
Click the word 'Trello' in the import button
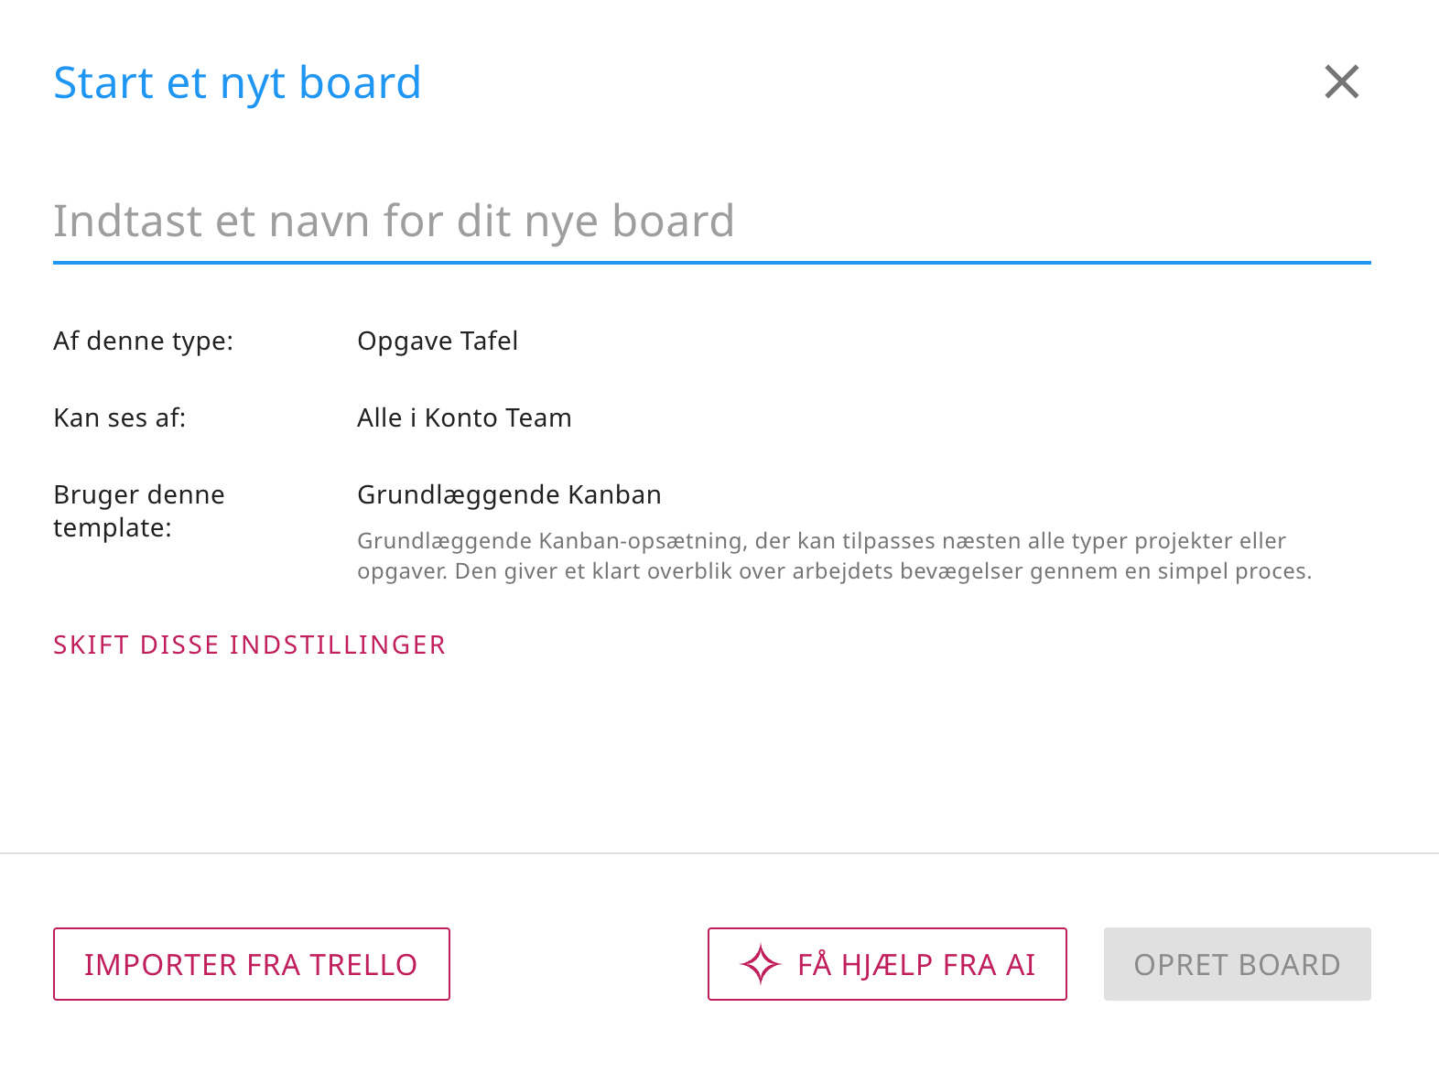point(363,965)
